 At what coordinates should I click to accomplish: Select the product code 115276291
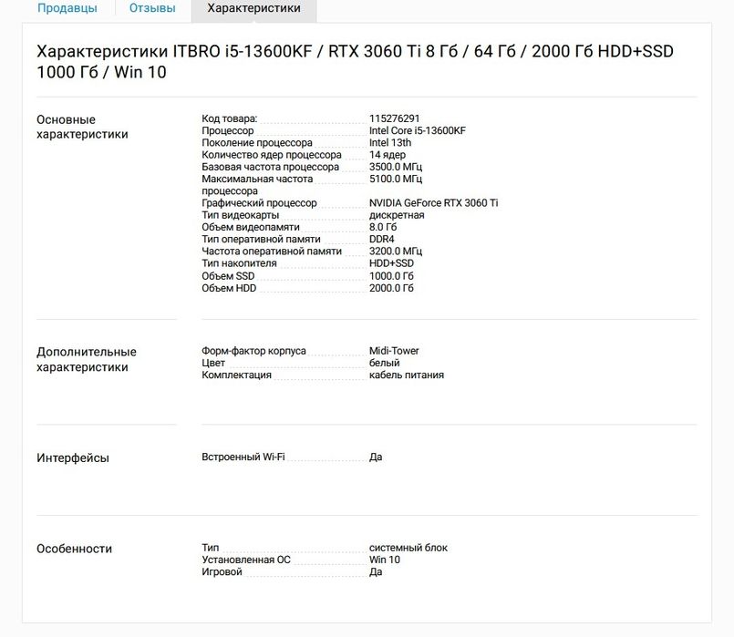394,118
